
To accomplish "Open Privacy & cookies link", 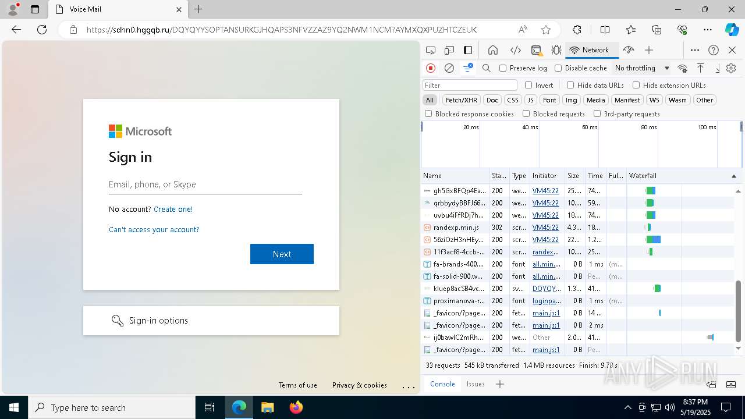I will 360,385.
